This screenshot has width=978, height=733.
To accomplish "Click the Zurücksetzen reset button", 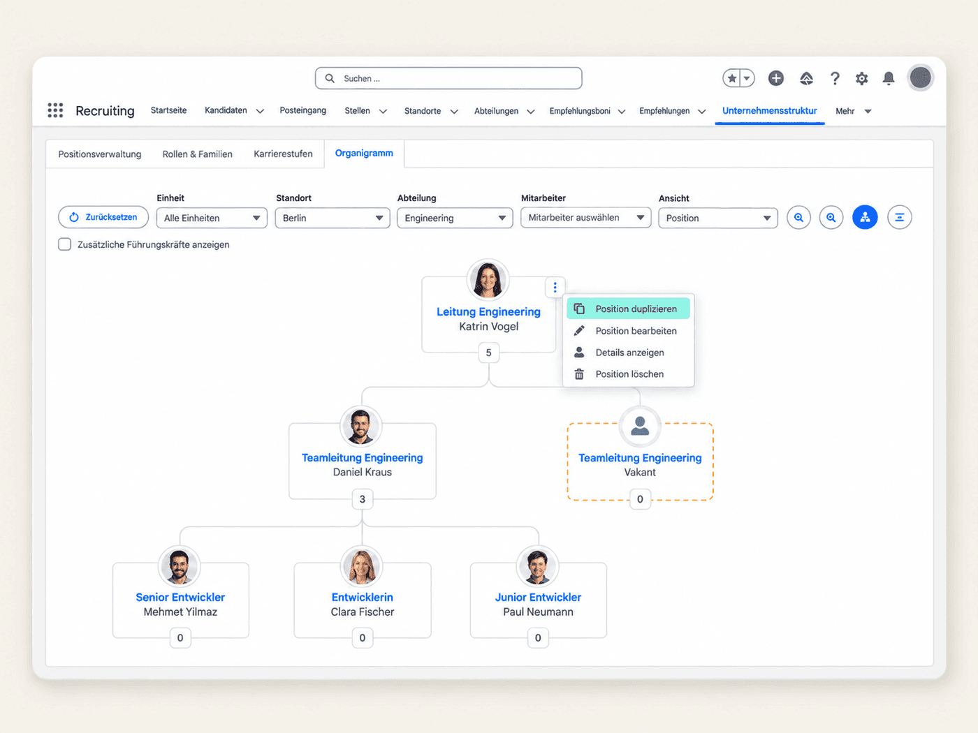I will pyautogui.click(x=103, y=217).
